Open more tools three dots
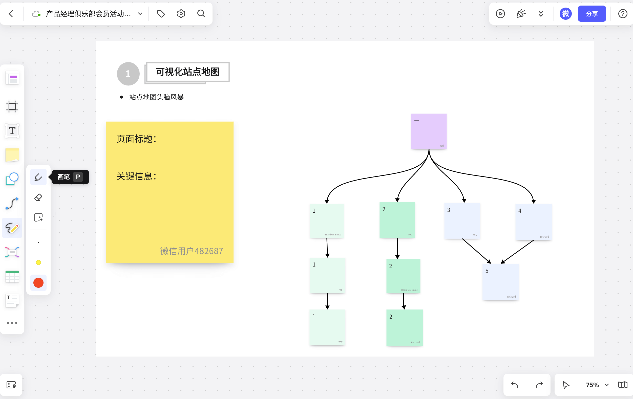 12,323
